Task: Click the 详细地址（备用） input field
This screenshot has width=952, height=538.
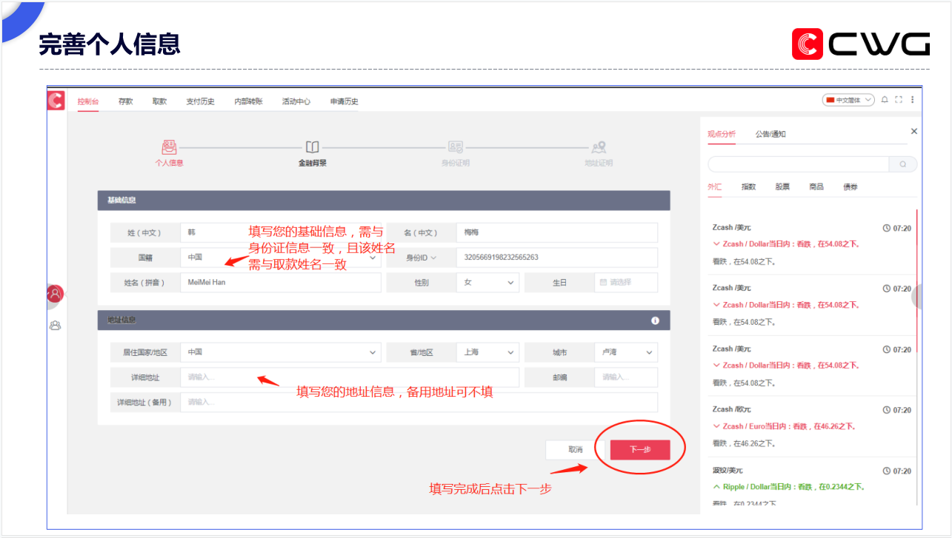Action: tap(419, 403)
